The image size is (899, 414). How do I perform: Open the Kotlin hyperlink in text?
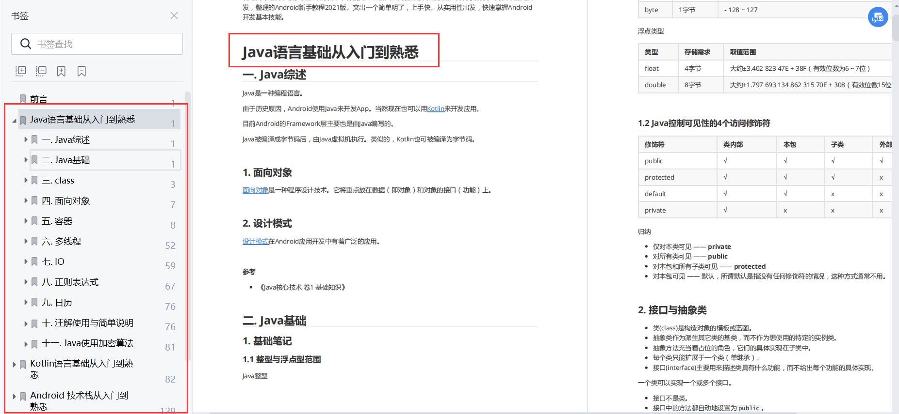coord(436,108)
